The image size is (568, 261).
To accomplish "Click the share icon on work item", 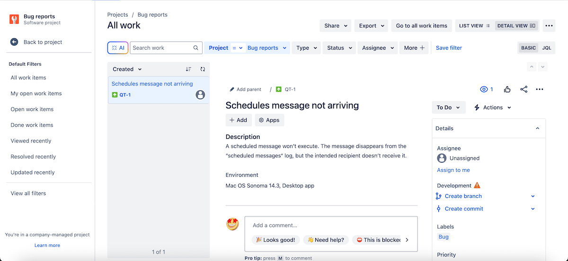I will pyautogui.click(x=524, y=89).
